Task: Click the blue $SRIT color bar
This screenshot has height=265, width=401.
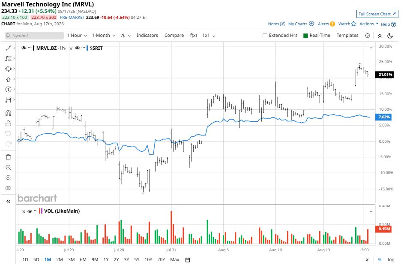Action: pyautogui.click(x=87, y=48)
